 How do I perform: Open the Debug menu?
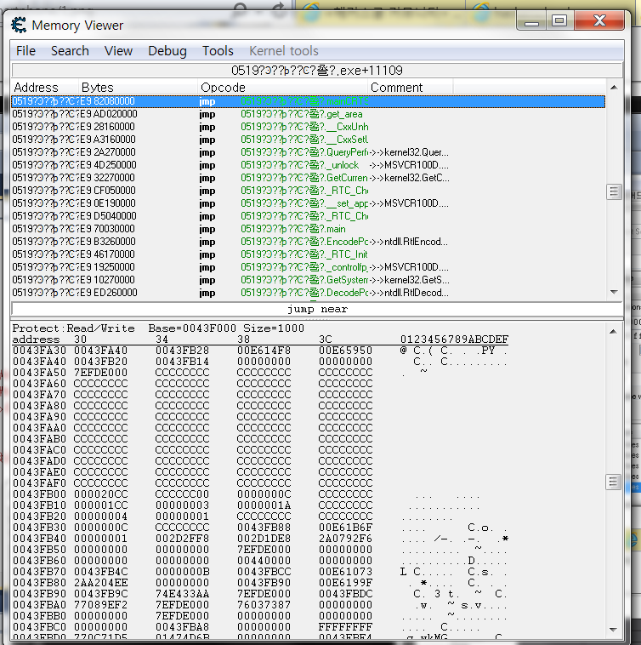167,51
